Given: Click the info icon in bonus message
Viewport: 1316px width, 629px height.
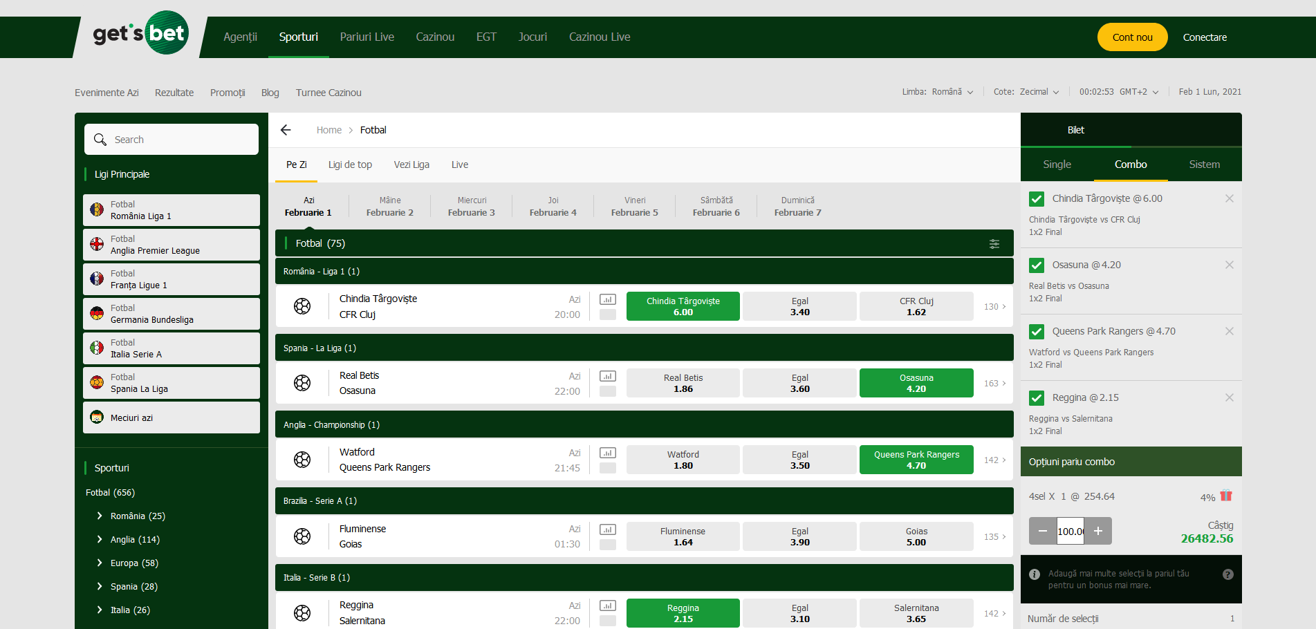Looking at the screenshot, I should (x=1035, y=574).
